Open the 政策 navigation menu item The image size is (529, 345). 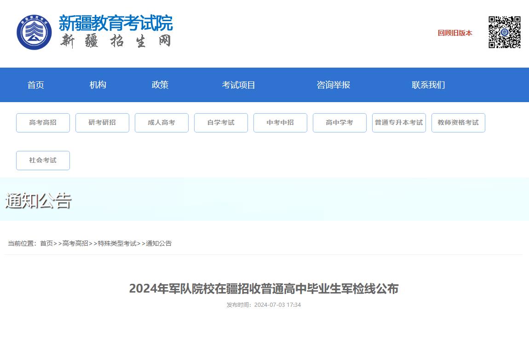[160, 85]
